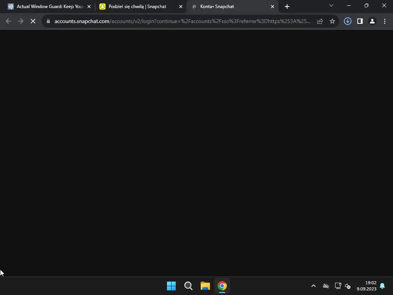Open Windows Start menu
This screenshot has height=295, width=393.
172,286
